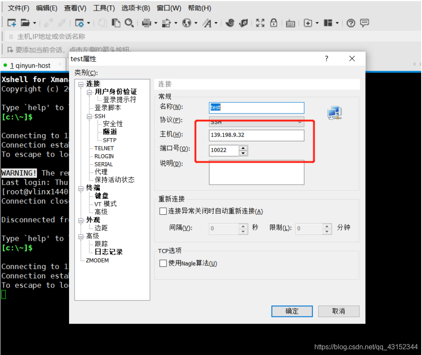
Task: Enable auto reconnect on abnormal close checkbox
Action: (x=163, y=211)
